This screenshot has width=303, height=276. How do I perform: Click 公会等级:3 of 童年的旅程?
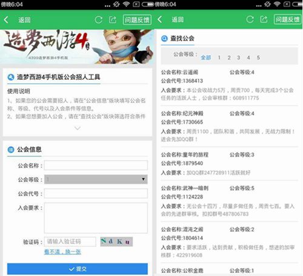242,155
